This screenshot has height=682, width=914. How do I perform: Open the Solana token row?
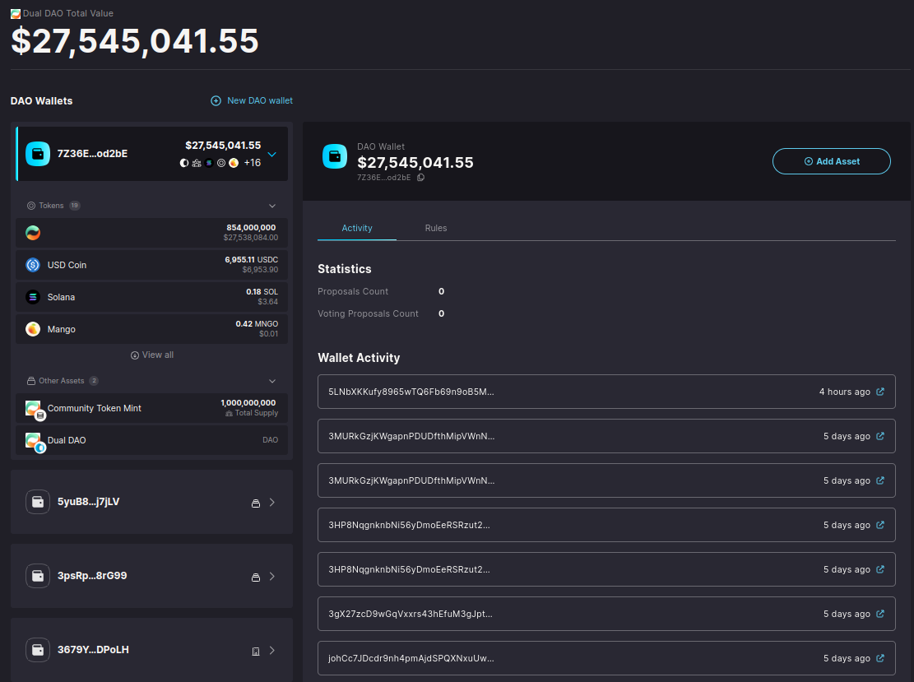pyautogui.click(x=151, y=297)
